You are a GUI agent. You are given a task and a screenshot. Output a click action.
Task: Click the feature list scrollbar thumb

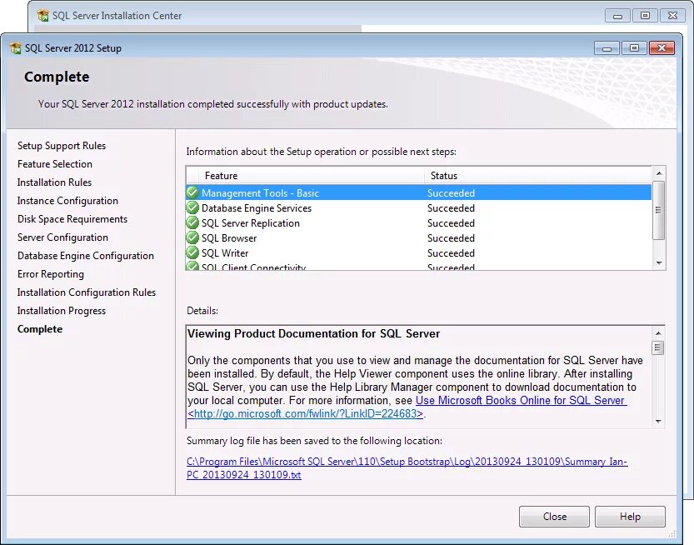pos(658,210)
